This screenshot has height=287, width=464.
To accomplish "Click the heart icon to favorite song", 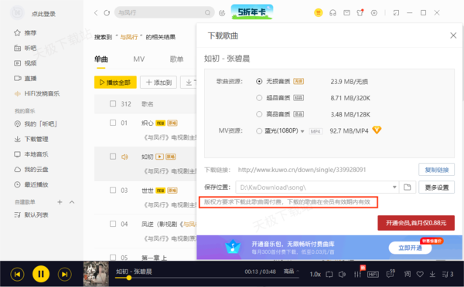I will coord(420,275).
